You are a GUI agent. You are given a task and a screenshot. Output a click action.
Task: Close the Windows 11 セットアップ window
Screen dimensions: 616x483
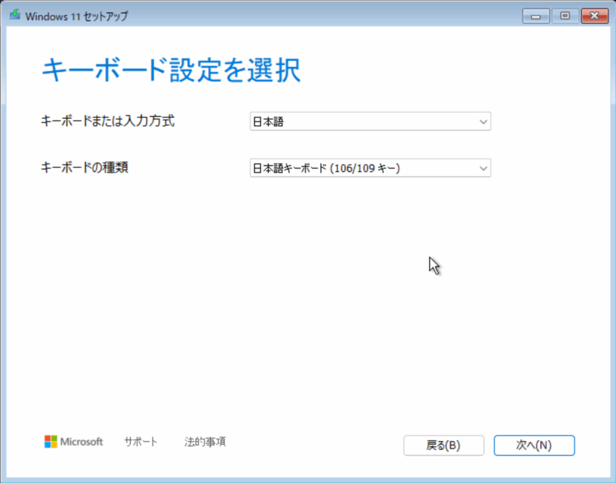click(594, 16)
